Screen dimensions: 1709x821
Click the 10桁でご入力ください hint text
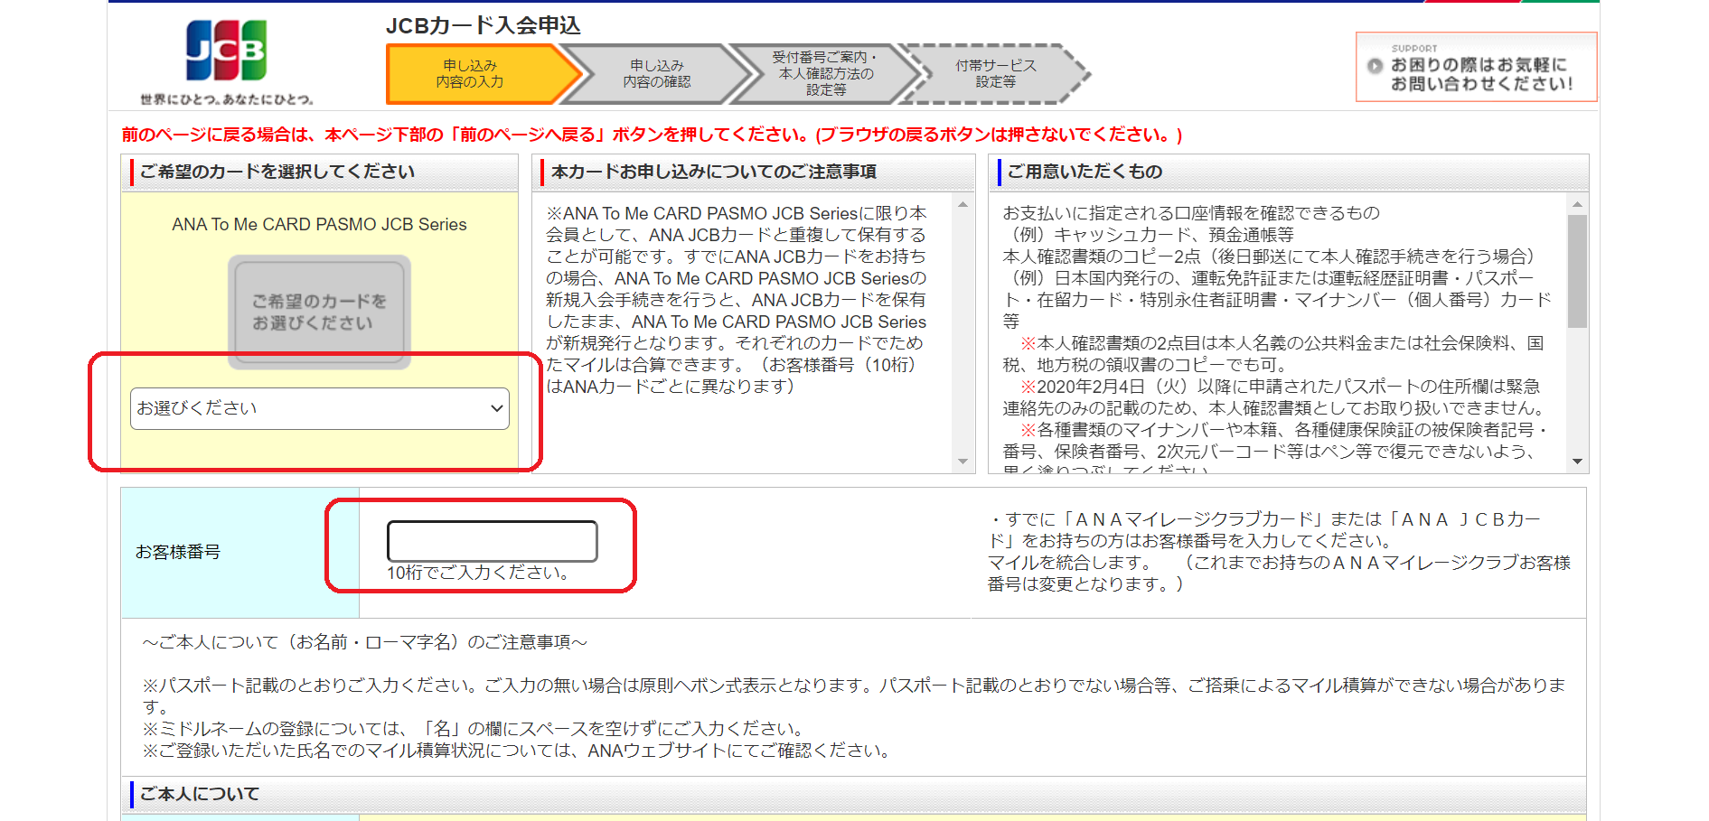coord(478,573)
